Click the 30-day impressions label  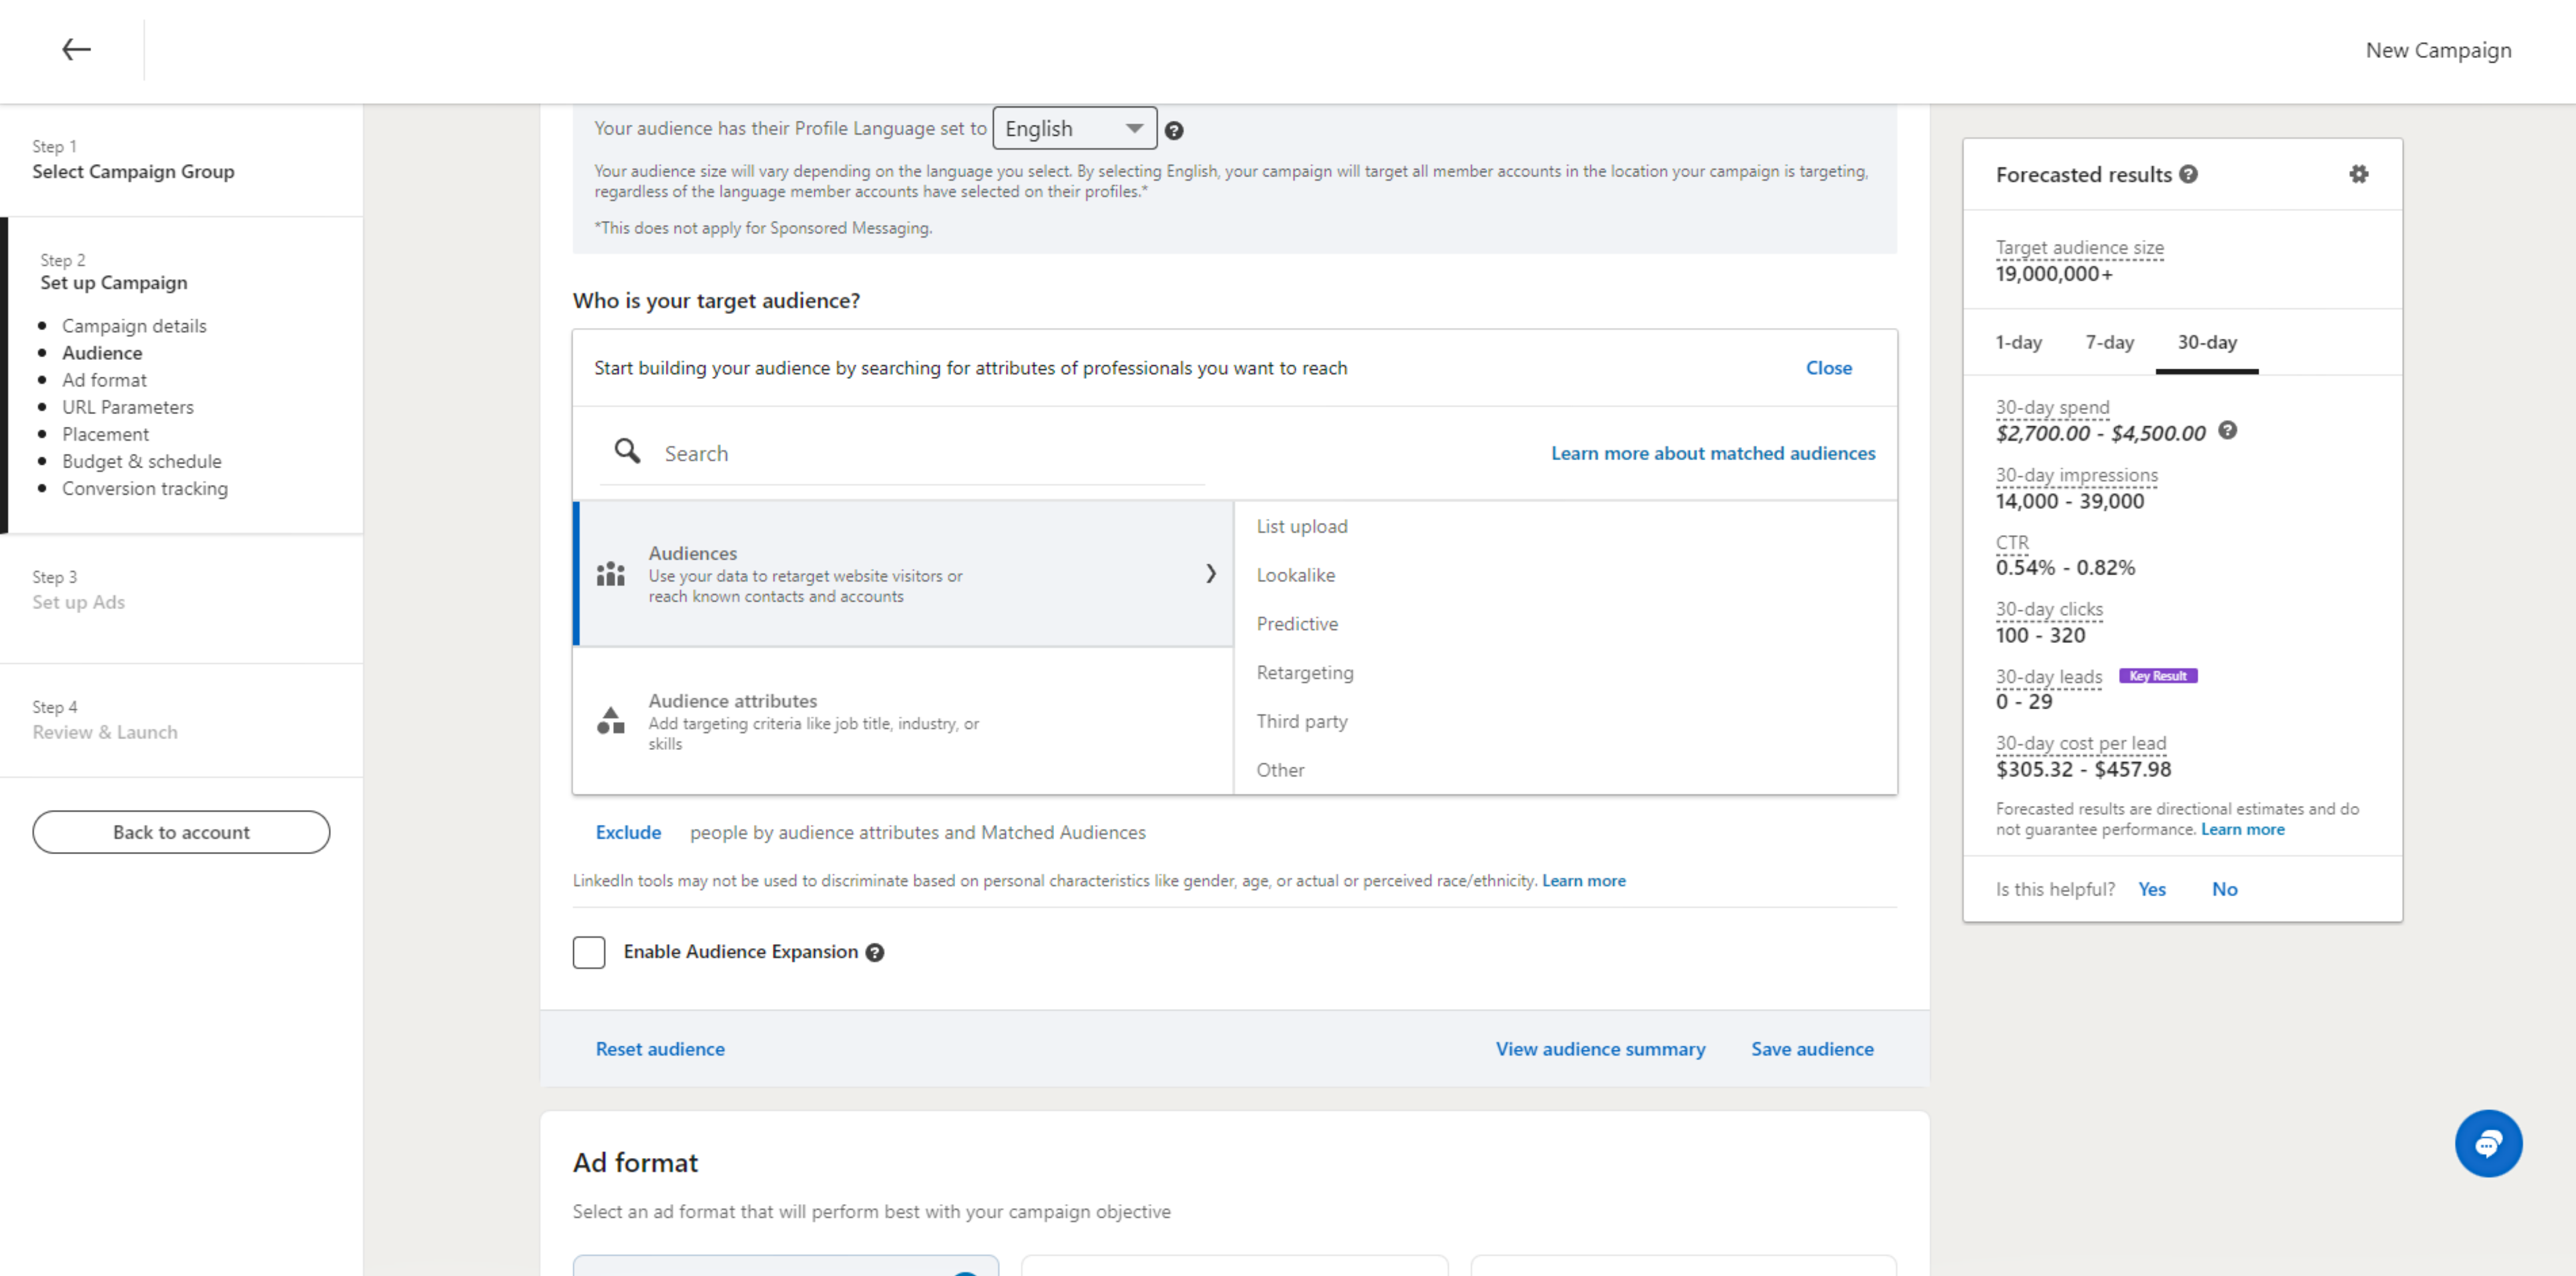2076,475
